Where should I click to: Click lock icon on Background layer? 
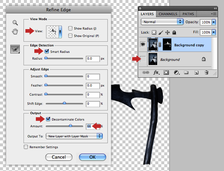pos(203,59)
